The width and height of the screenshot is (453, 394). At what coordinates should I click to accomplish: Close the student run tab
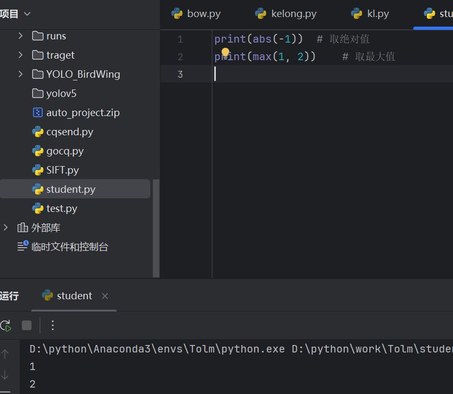click(x=105, y=296)
